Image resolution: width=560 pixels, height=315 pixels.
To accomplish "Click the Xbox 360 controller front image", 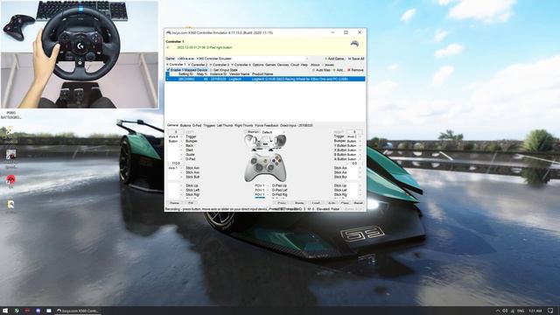I will point(265,167).
